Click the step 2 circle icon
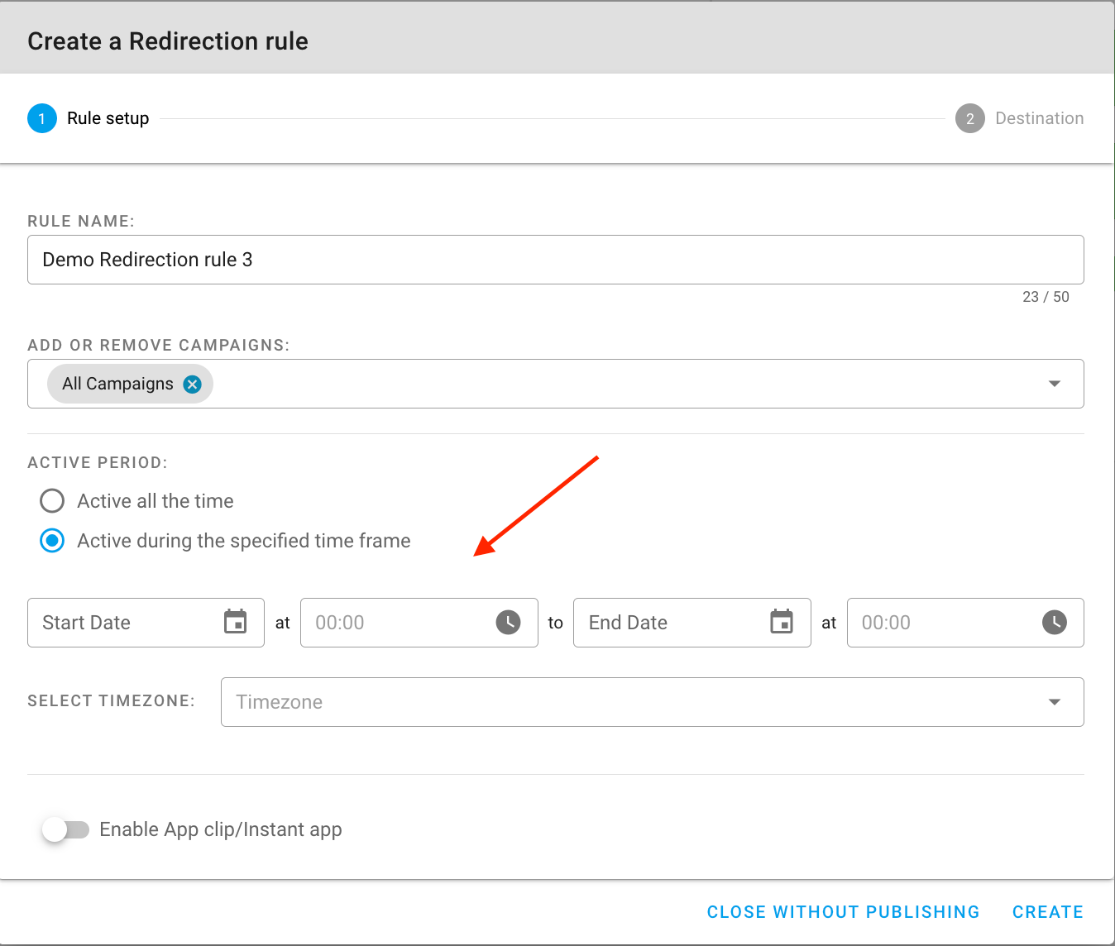 pyautogui.click(x=969, y=118)
